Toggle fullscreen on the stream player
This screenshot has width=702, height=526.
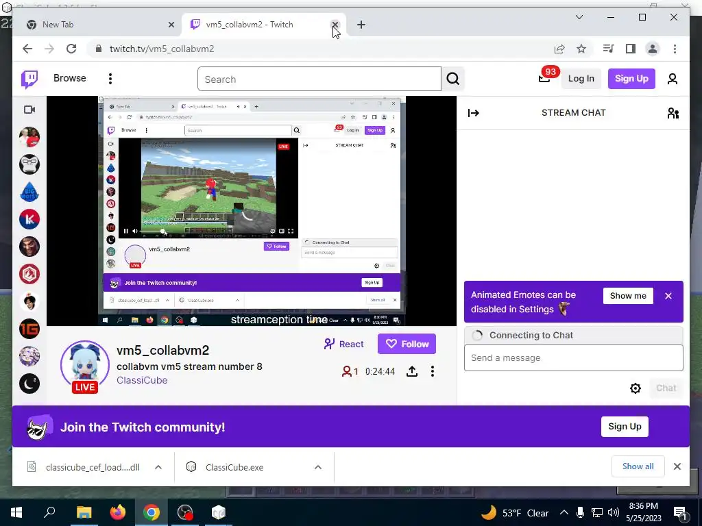(x=291, y=231)
